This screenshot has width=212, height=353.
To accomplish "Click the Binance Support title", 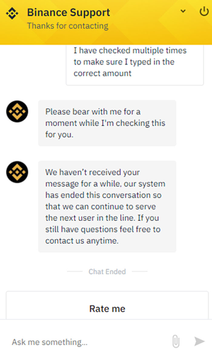I will (x=69, y=12).
